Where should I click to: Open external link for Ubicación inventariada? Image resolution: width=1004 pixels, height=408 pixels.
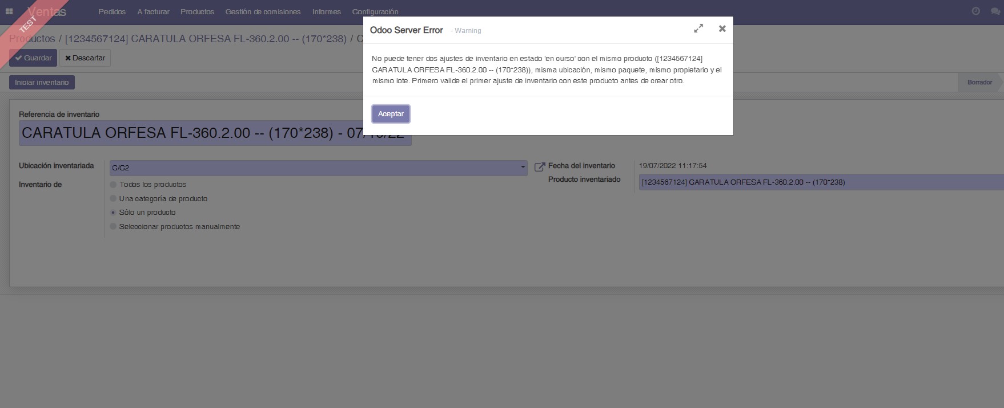539,167
